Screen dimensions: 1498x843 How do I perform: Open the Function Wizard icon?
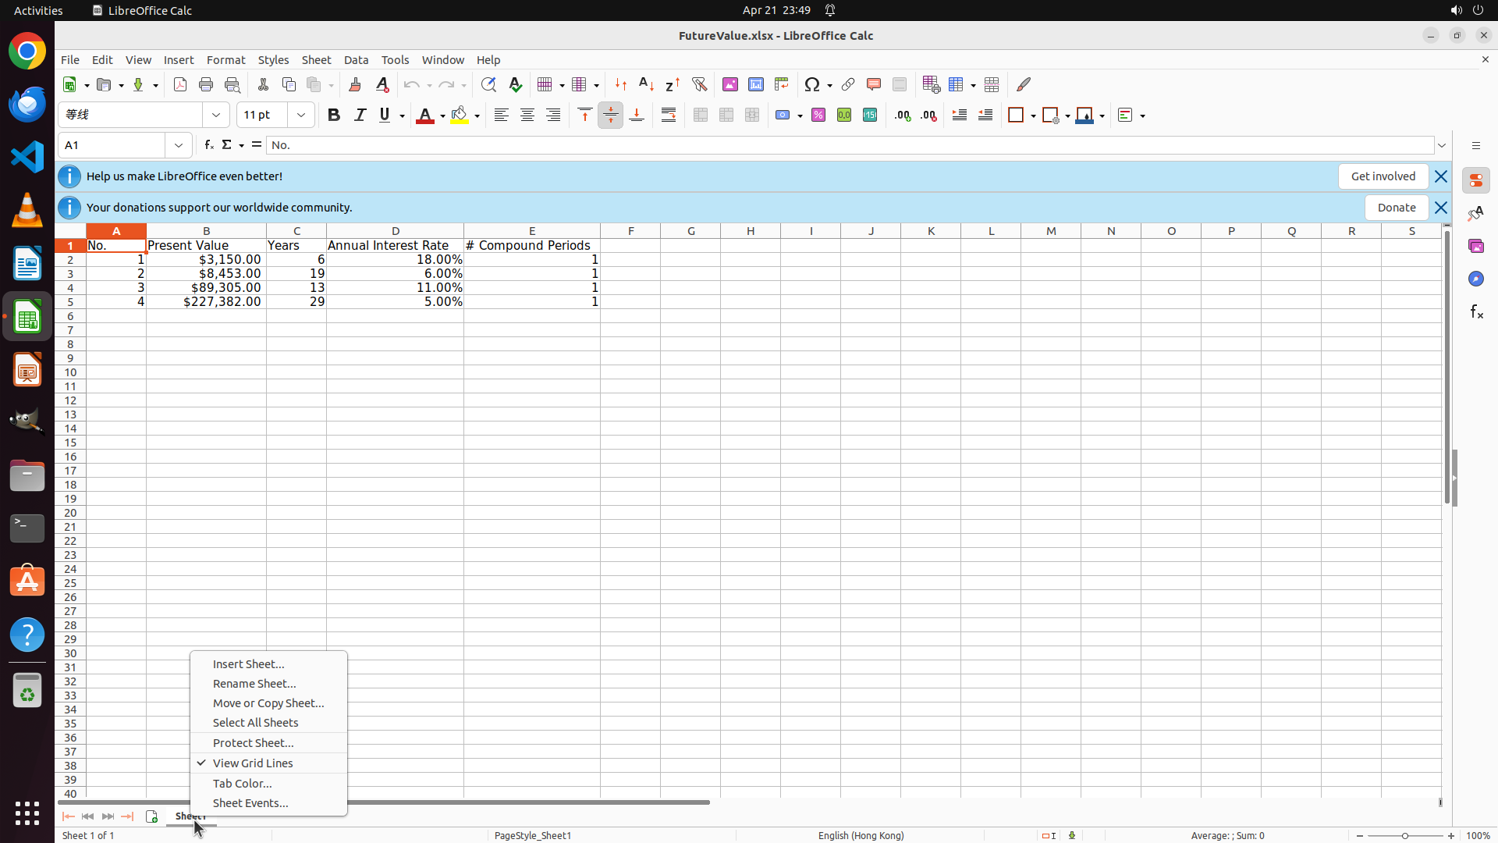208,145
